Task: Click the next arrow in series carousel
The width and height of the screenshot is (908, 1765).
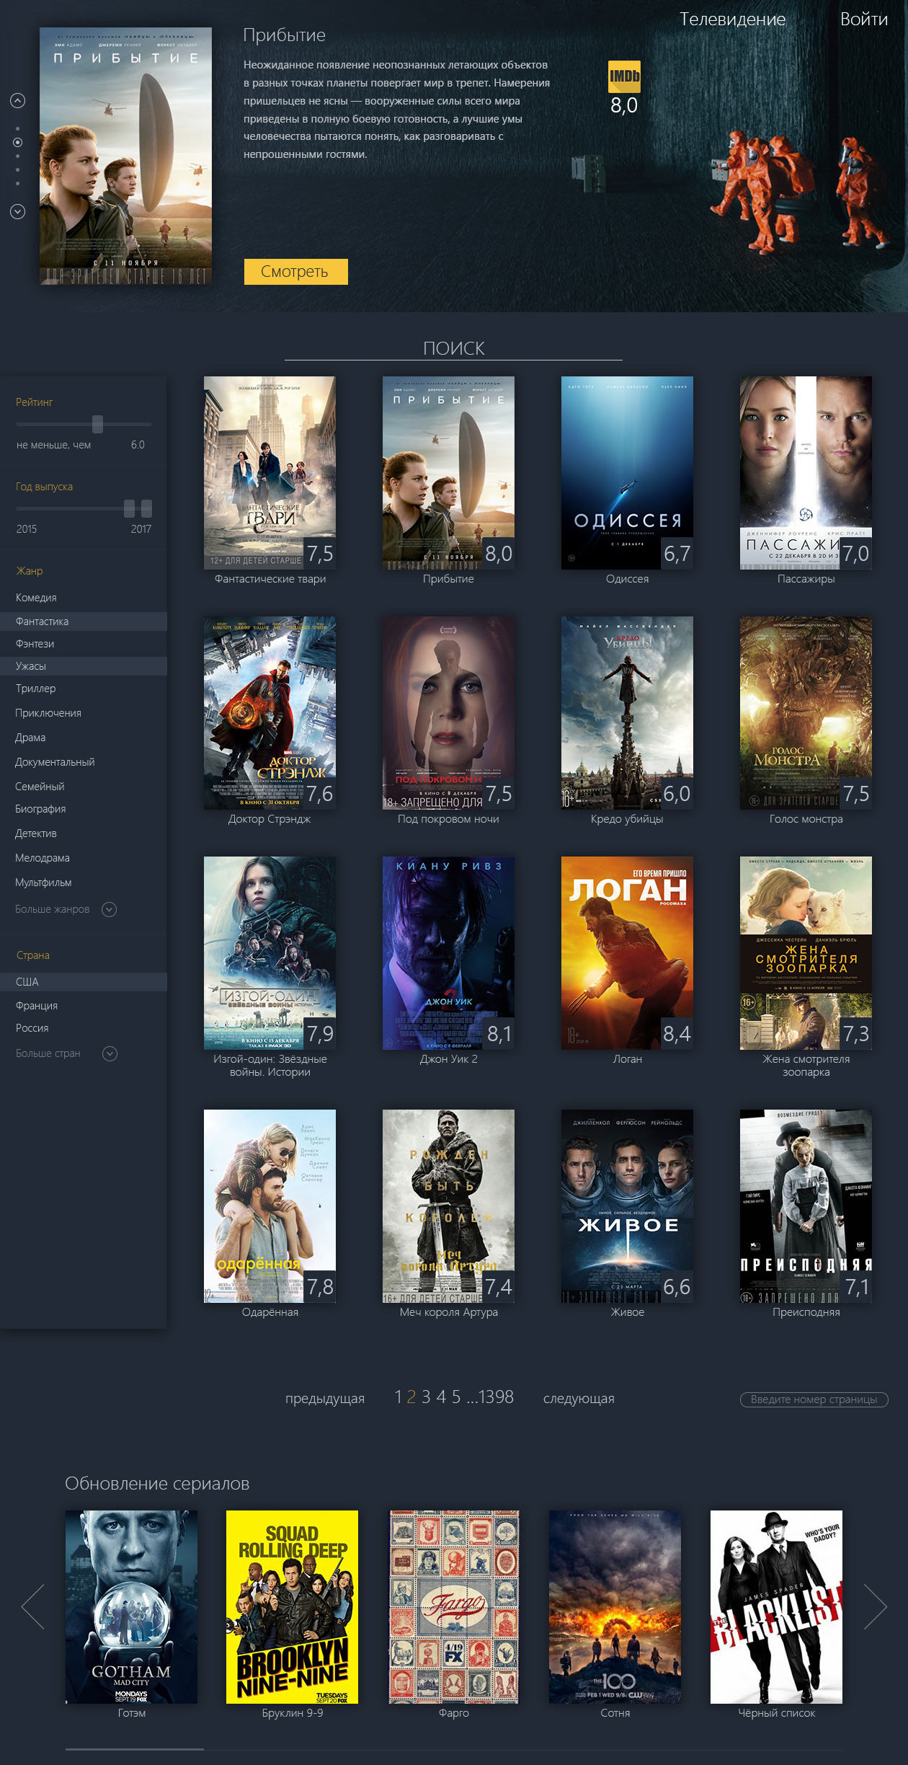Action: pos(875,1606)
